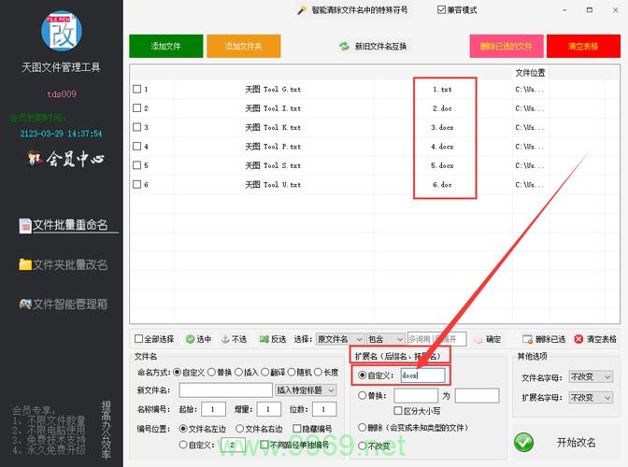Click file name 天图 Tool P.txt

click(x=273, y=147)
